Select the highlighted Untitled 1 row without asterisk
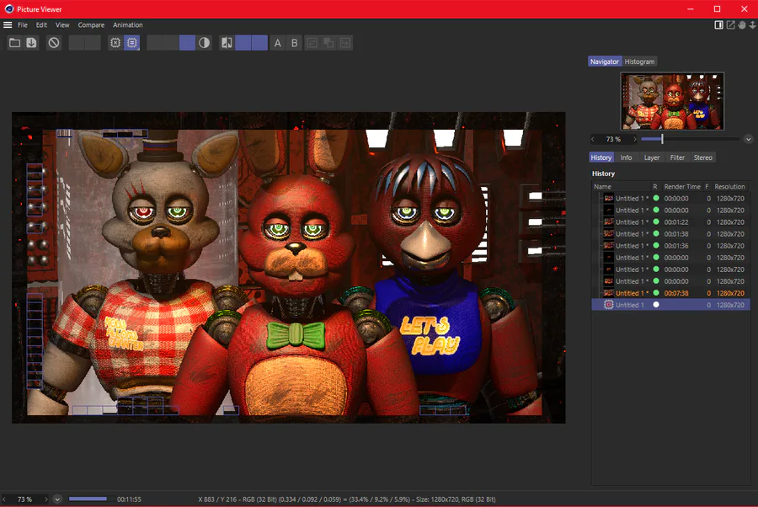Image resolution: width=758 pixels, height=507 pixels. coord(671,305)
